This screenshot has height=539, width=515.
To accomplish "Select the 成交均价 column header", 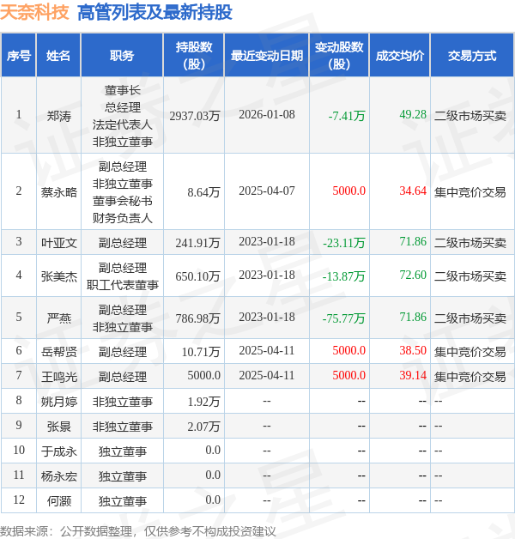I will click(x=399, y=55).
